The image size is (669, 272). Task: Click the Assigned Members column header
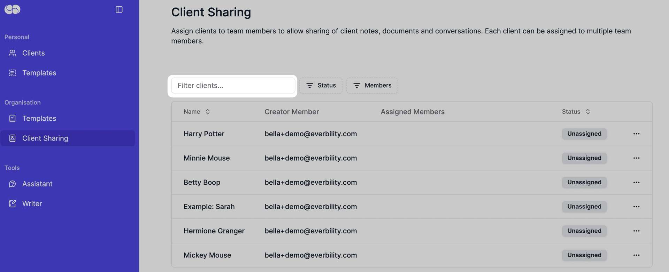point(413,112)
